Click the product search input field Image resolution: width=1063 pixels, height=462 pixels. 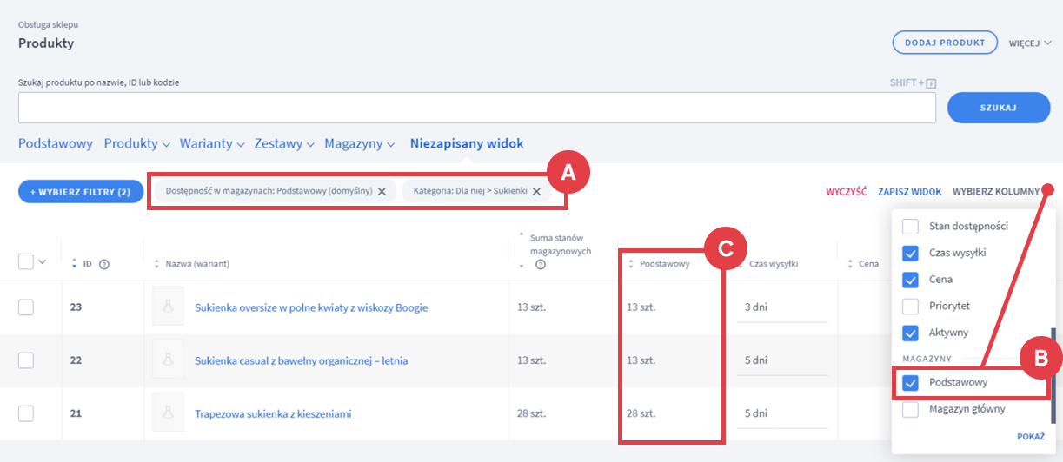pyautogui.click(x=476, y=108)
